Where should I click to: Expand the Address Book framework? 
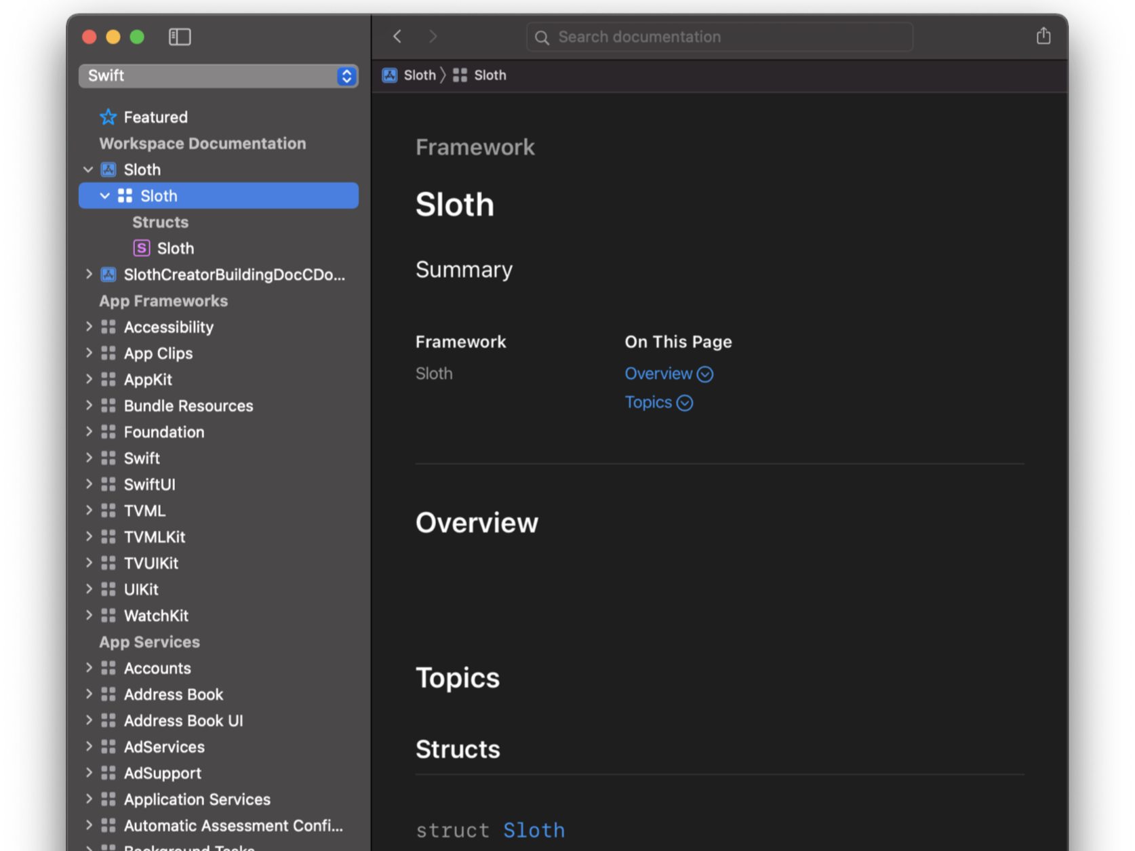[89, 694]
